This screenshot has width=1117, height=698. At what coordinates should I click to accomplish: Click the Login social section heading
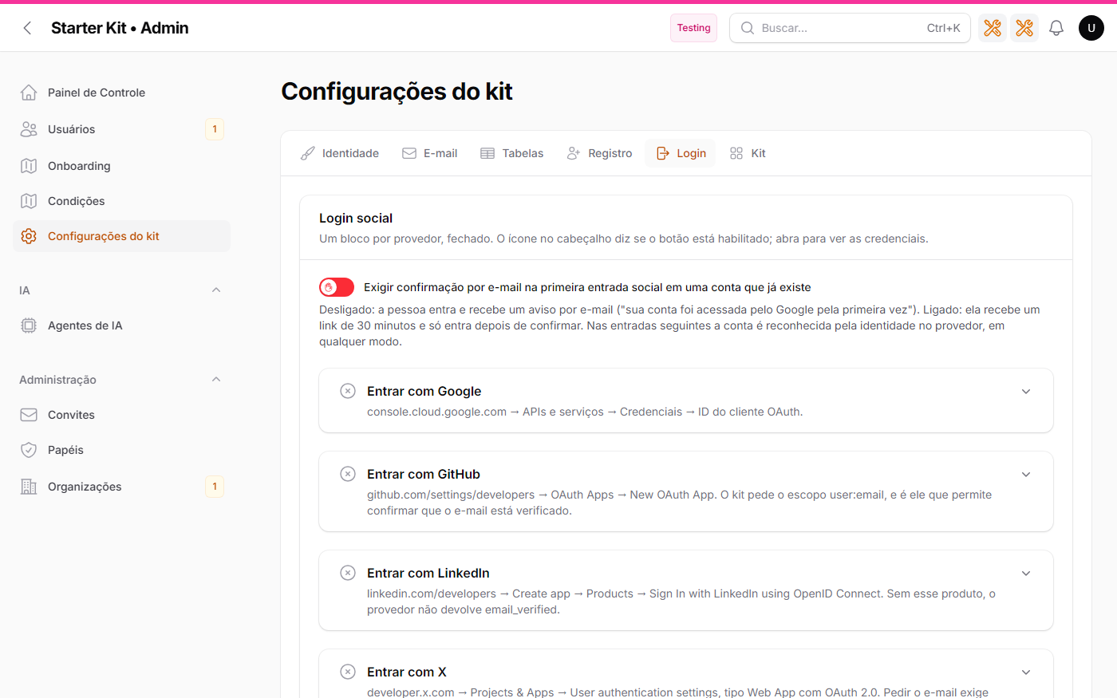tap(356, 219)
